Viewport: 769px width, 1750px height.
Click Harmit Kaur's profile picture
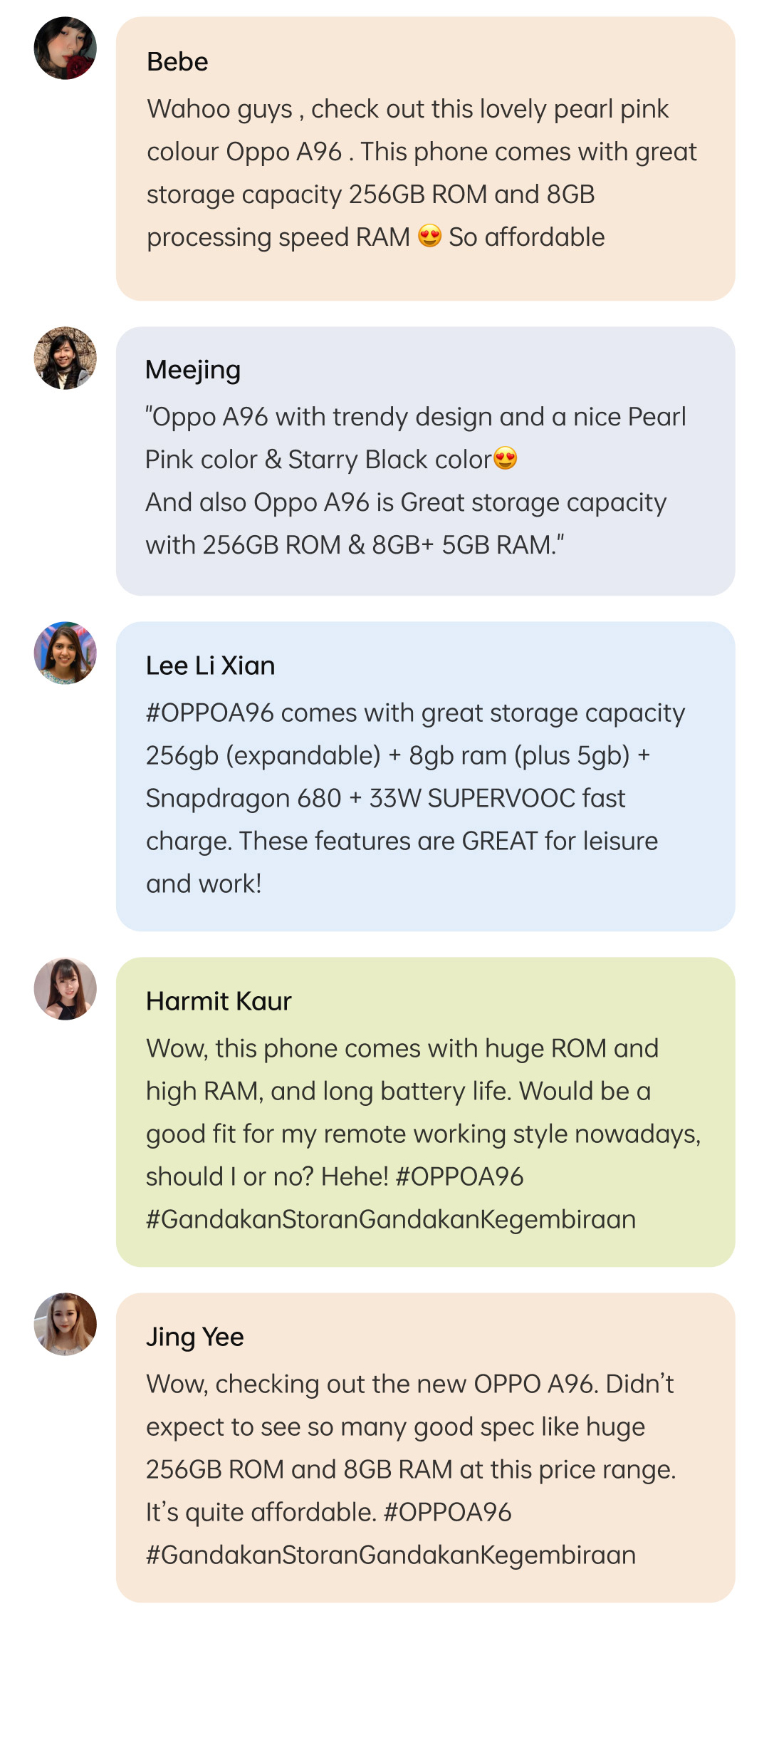coord(65,989)
